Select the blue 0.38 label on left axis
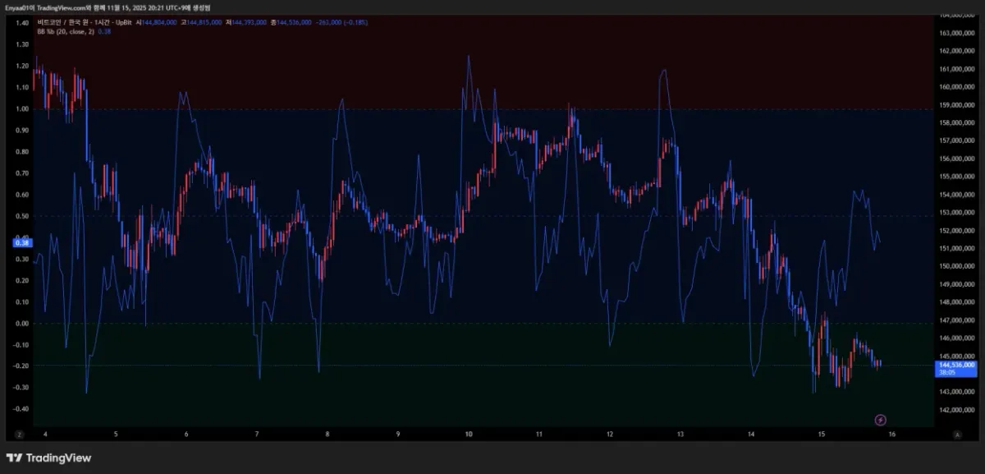Image resolution: width=985 pixels, height=474 pixels. point(22,242)
